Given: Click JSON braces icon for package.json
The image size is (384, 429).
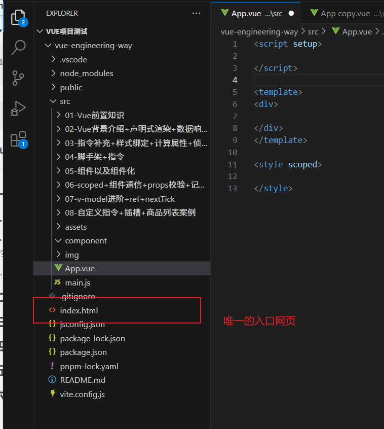Looking at the screenshot, I should pyautogui.click(x=52, y=352).
